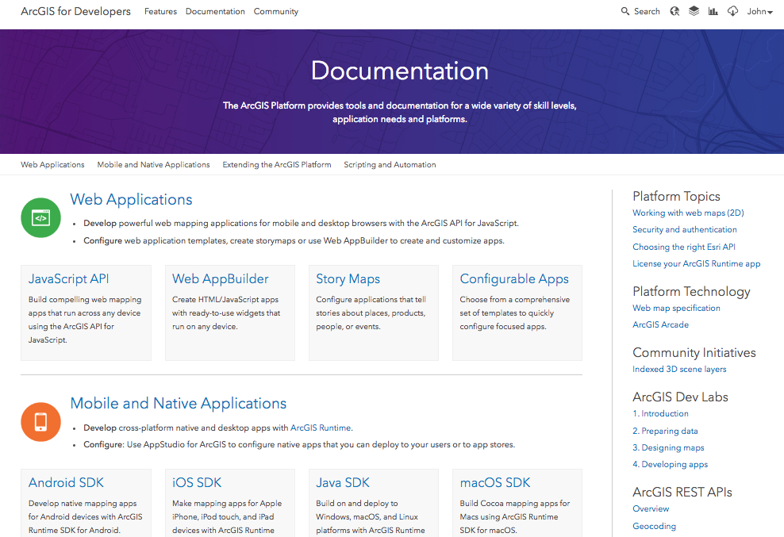Open Dev Labs 1. Introduction
Viewport: 784px width, 537px height.
660,413
